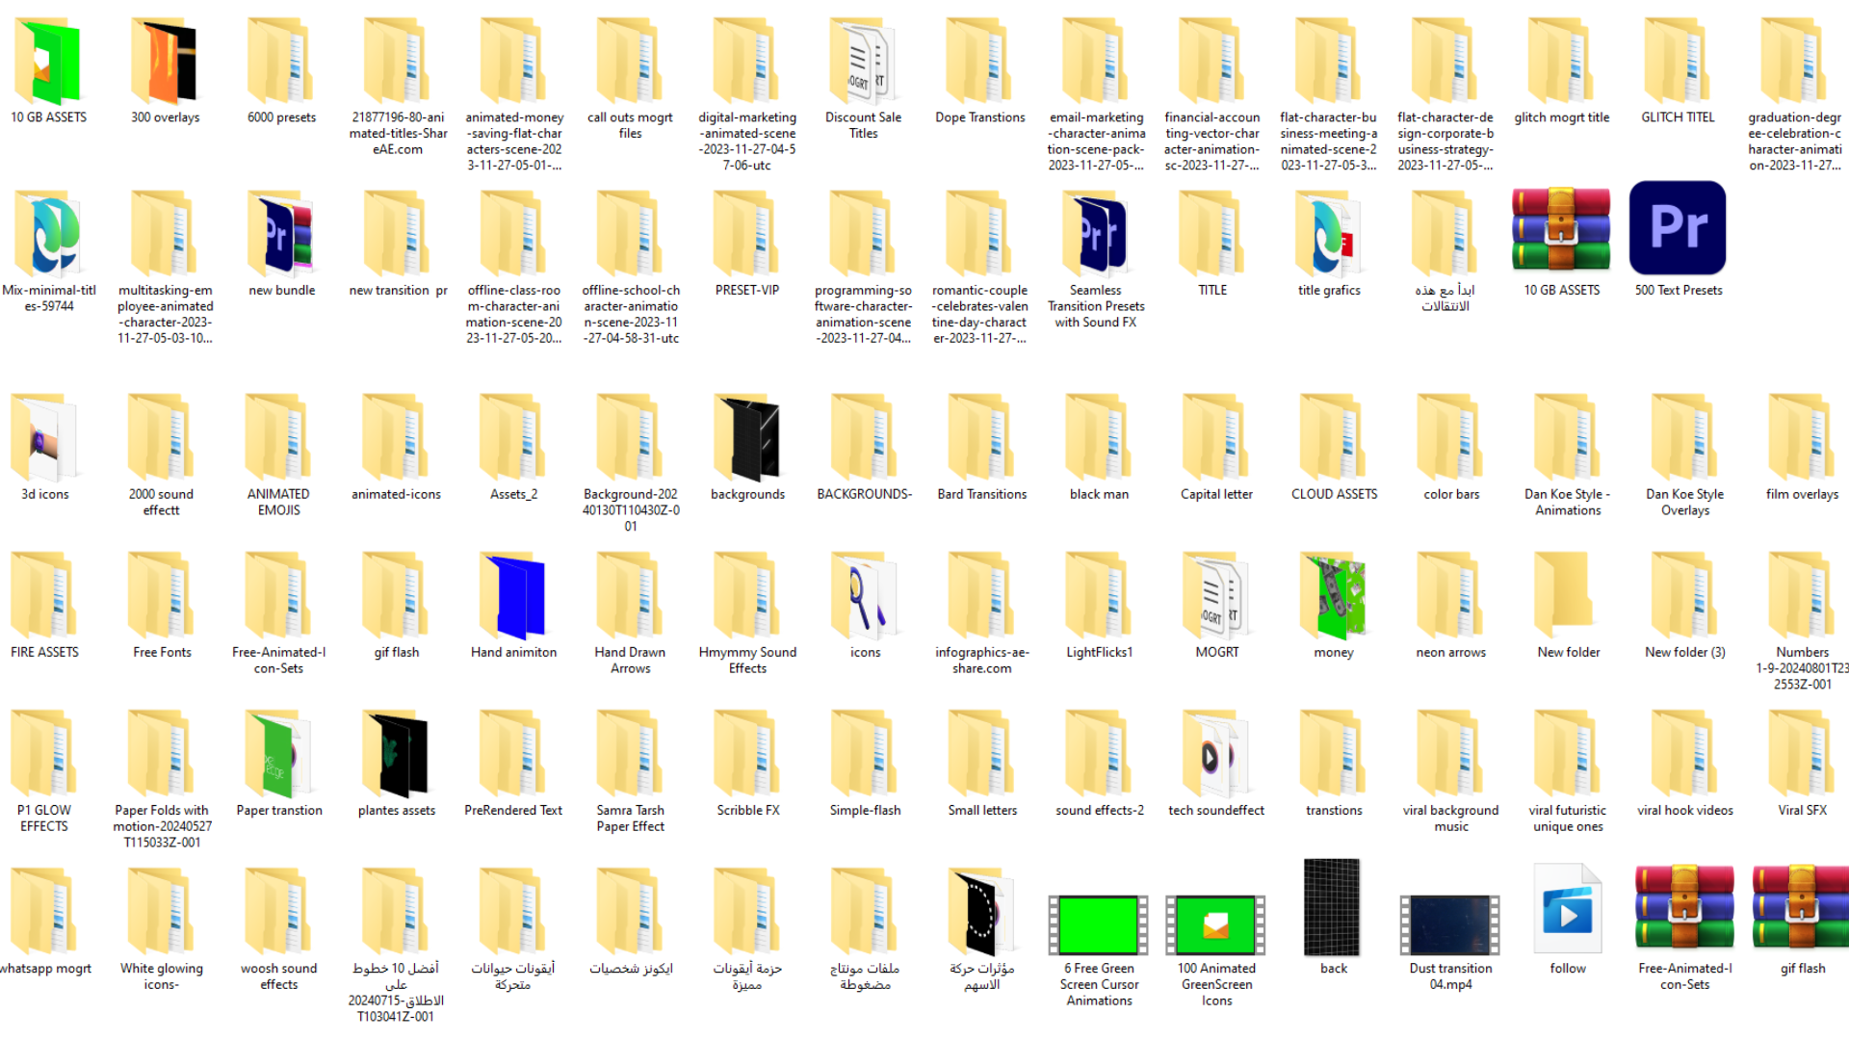Select the money folder
This screenshot has height=1040, width=1849.
pos(1333,596)
